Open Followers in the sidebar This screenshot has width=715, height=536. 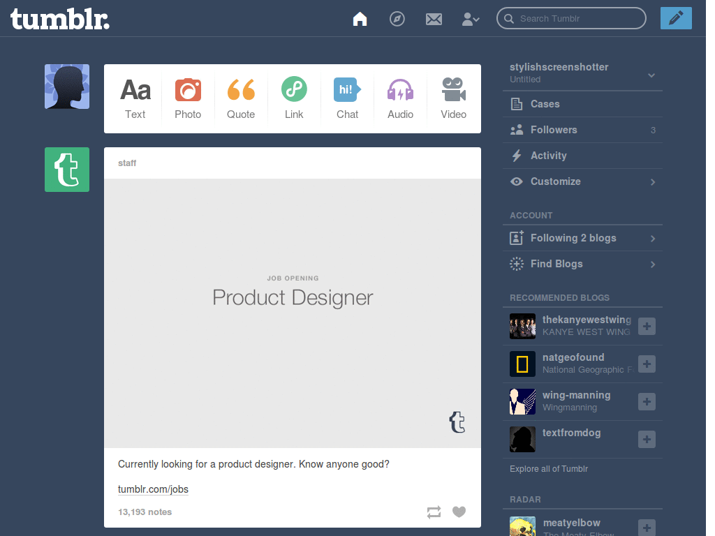pos(582,130)
